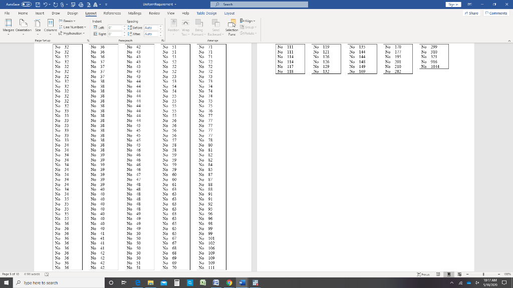Screen dimensions: 513x288
Task: Open the Comments pane
Action: [496, 13]
